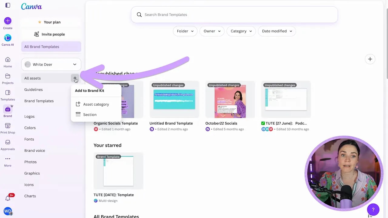Screen dimensions: 388x218
Task: Click Edited 5 months ago text
Action: coord(228,129)
